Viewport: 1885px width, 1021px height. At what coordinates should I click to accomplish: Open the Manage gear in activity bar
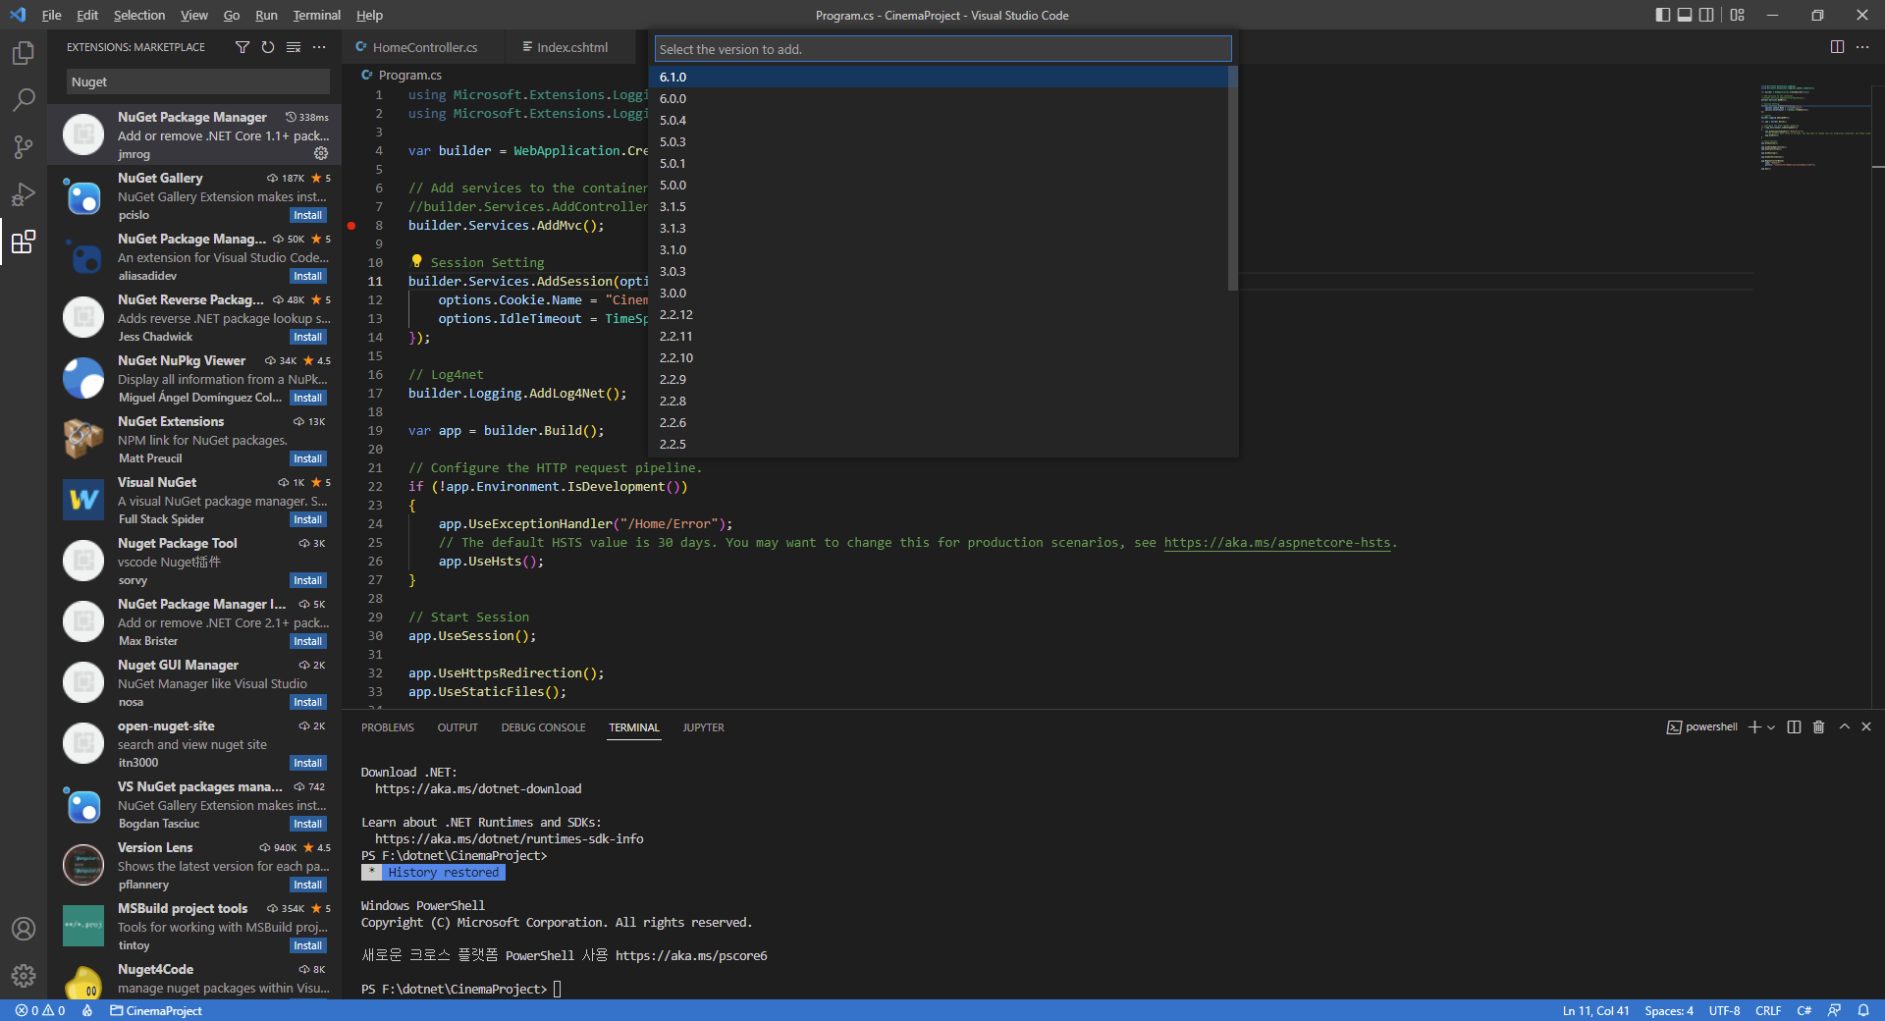[x=24, y=976]
